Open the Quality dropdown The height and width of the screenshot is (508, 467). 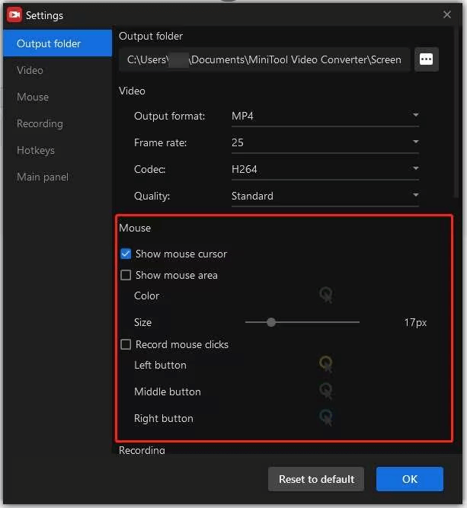[325, 196]
